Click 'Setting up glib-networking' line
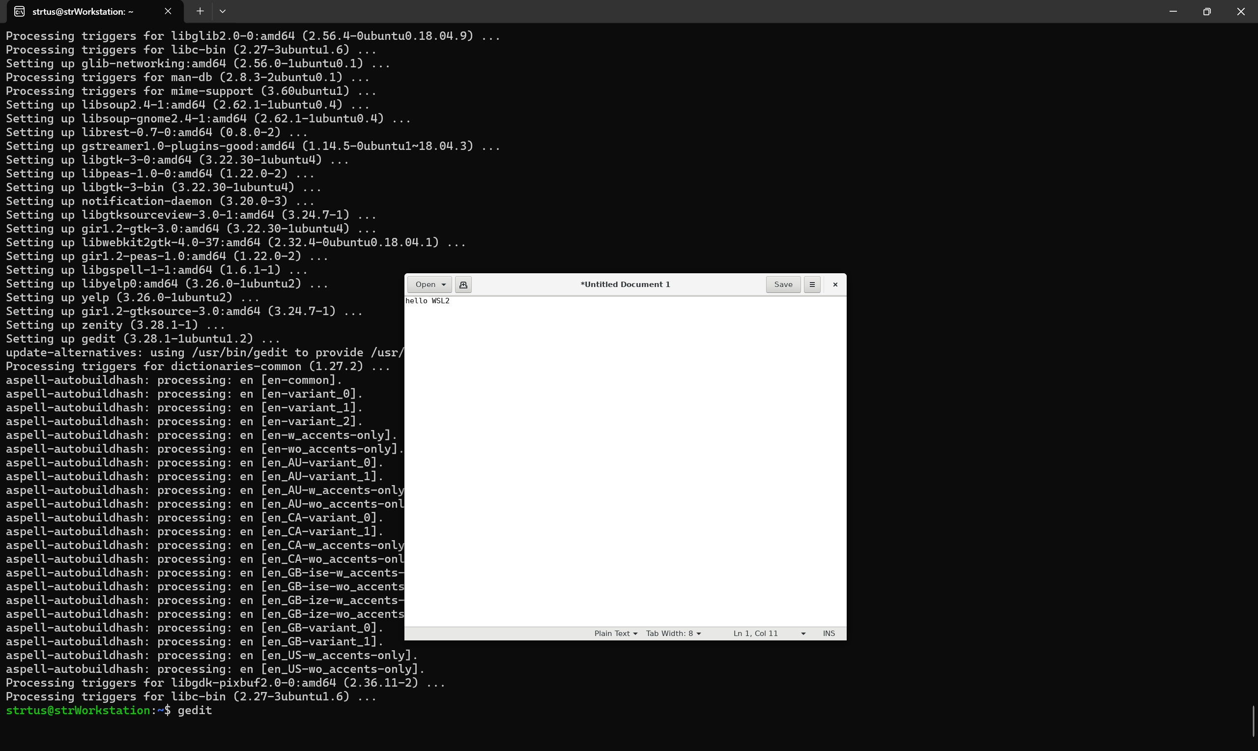1258x751 pixels. [198, 64]
